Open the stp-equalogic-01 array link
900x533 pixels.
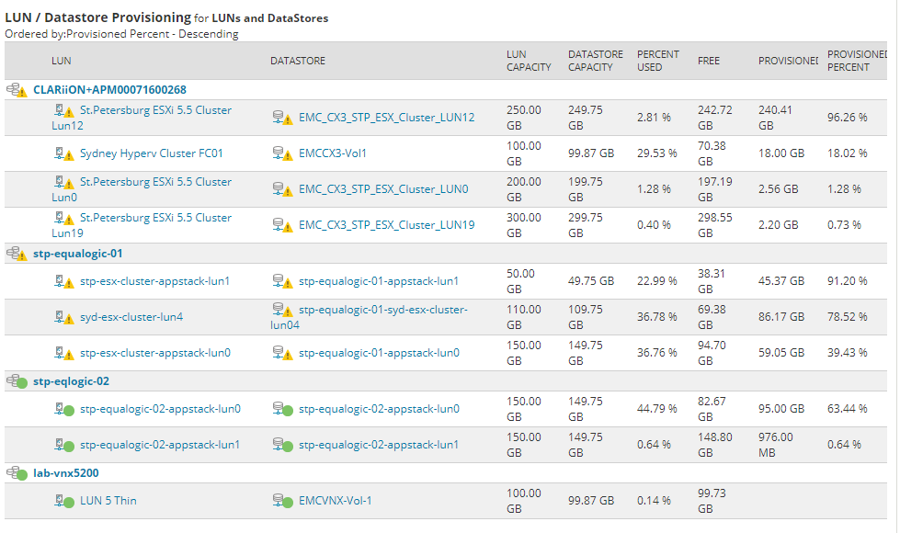pyautogui.click(x=77, y=254)
